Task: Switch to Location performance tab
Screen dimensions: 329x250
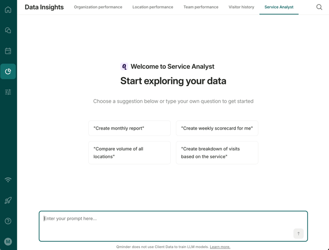Action: [x=153, y=7]
